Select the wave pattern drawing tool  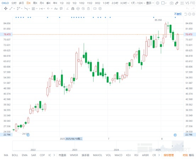pos(26,9)
